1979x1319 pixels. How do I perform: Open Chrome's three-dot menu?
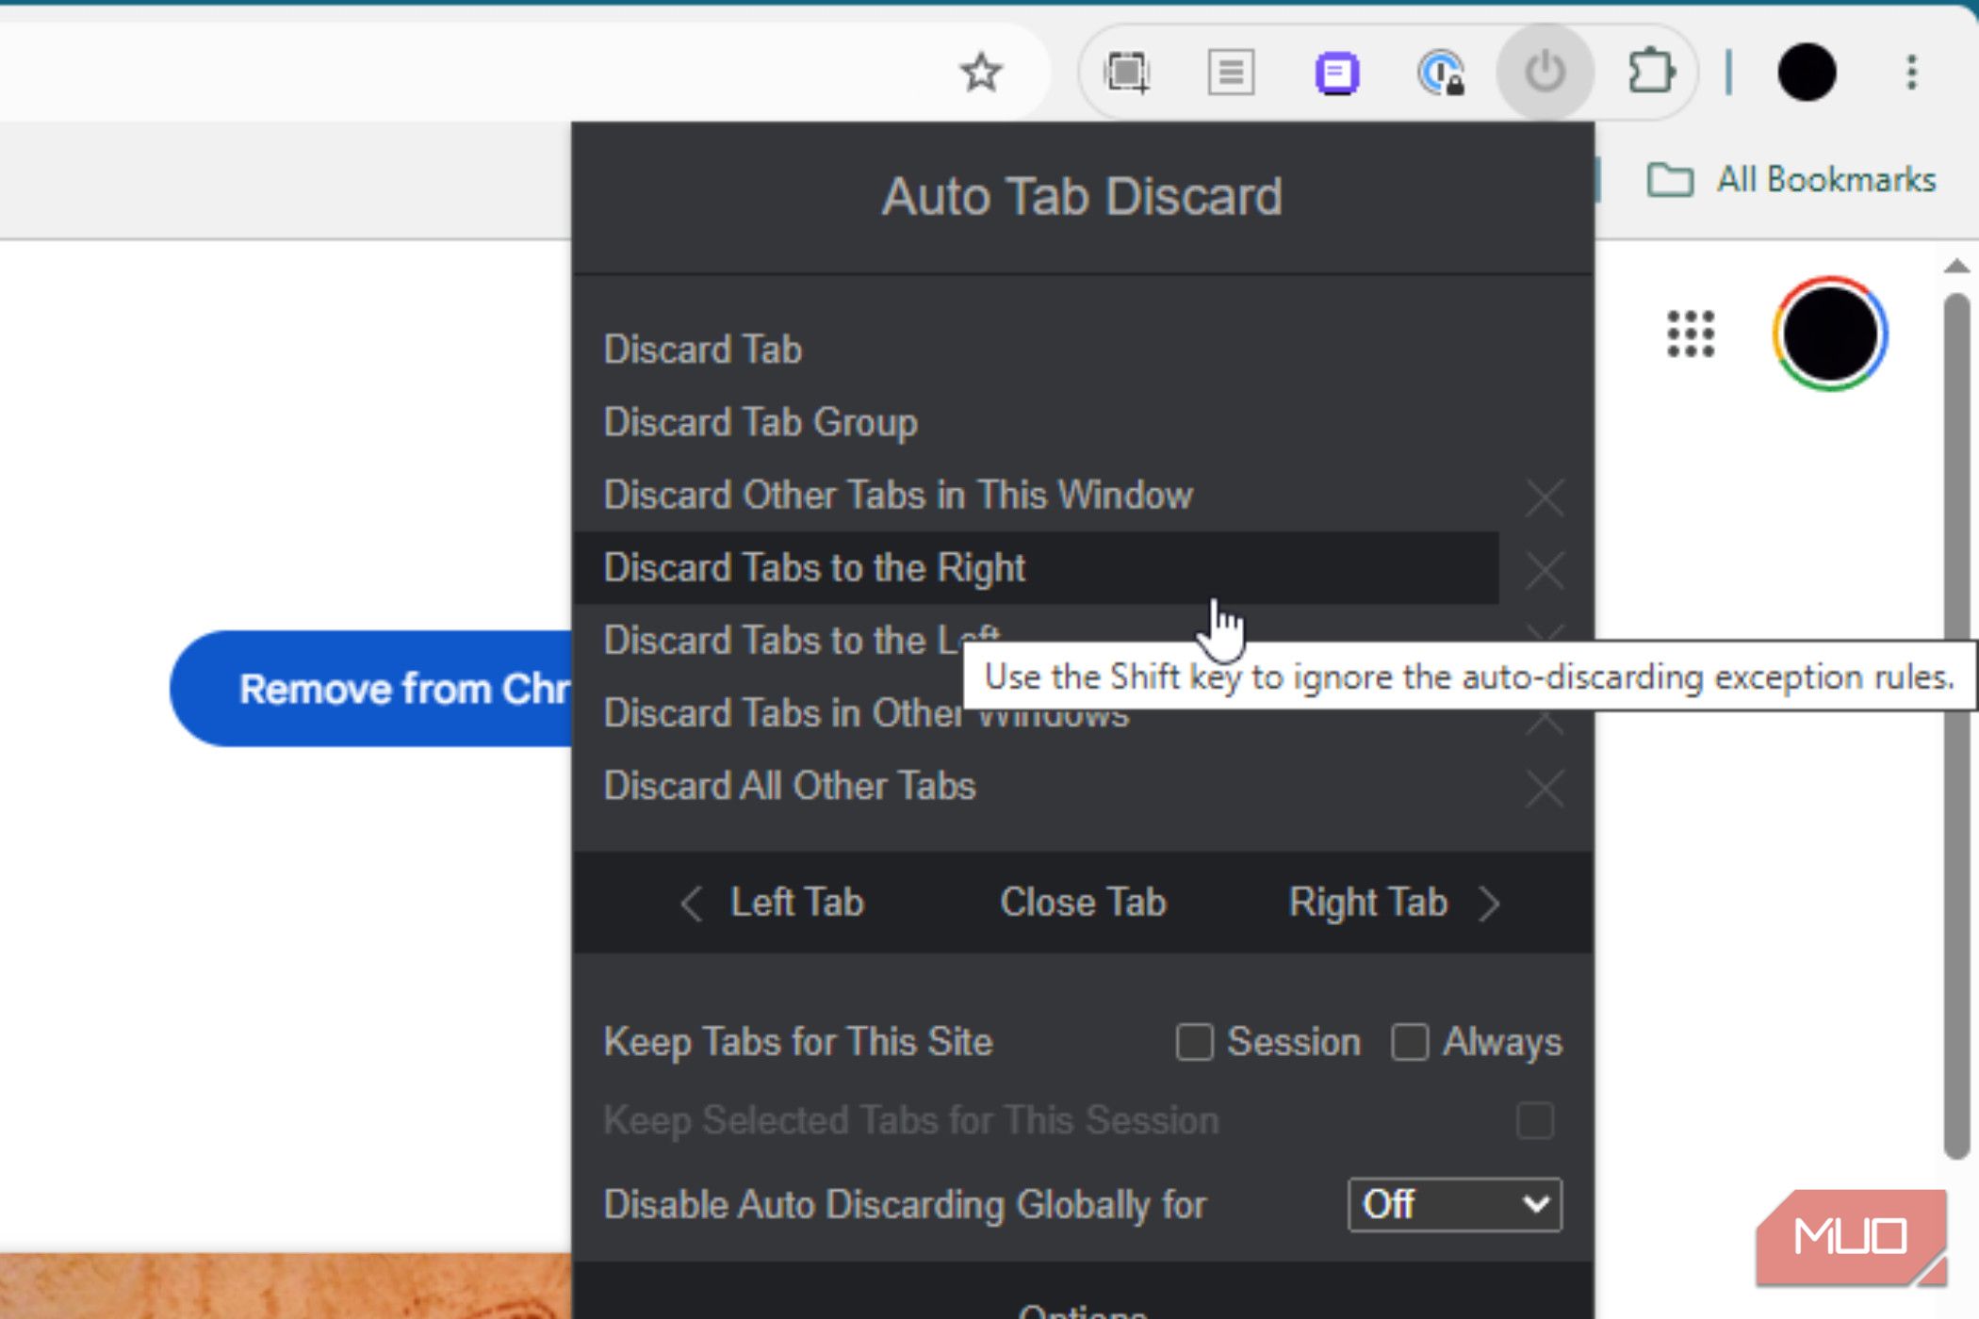click(x=1911, y=73)
